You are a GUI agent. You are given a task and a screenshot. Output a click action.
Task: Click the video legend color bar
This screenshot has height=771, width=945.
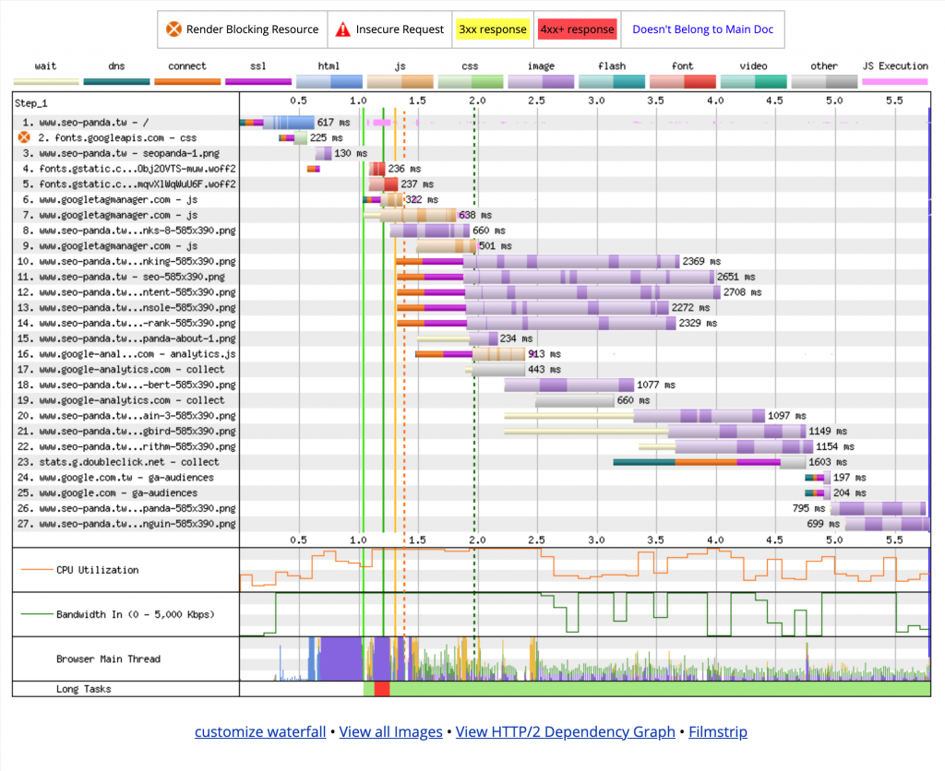tap(754, 81)
